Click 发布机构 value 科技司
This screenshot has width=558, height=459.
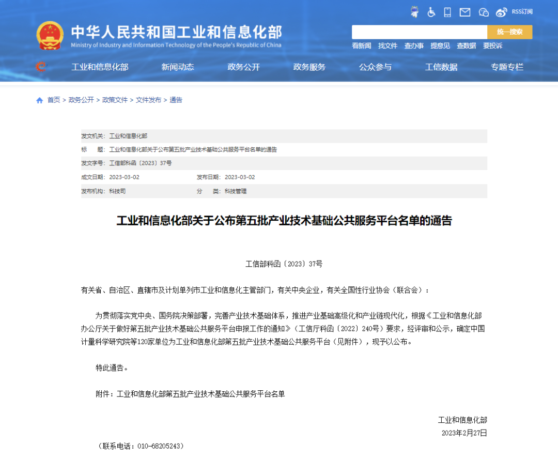coord(117,191)
